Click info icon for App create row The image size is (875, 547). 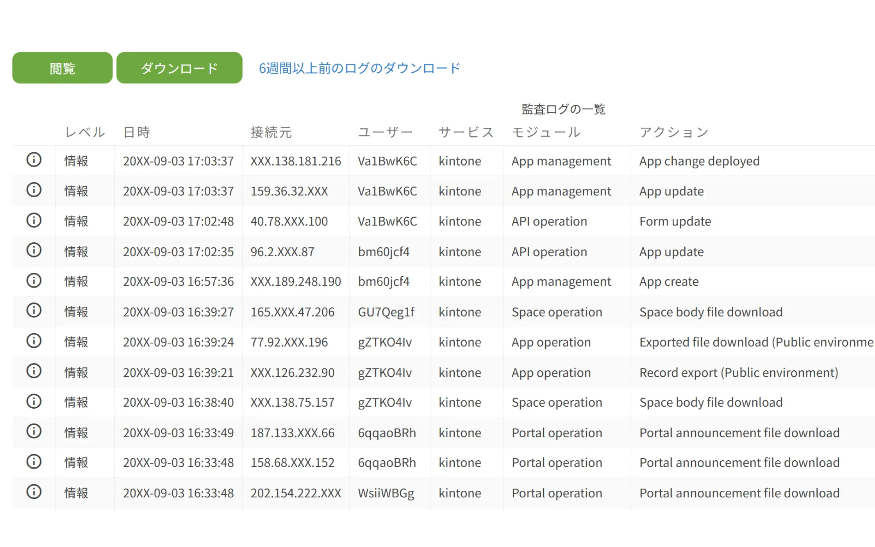click(34, 281)
